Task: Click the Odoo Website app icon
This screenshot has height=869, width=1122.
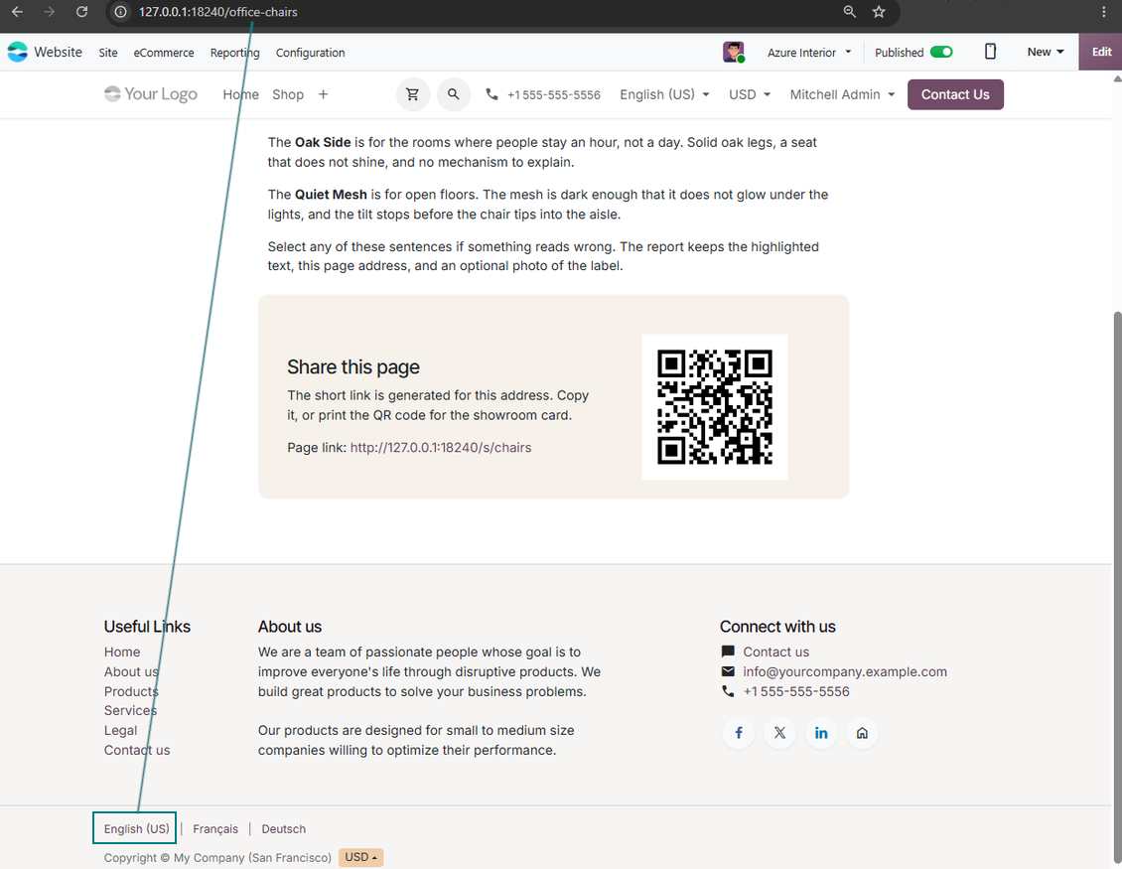Action: pyautogui.click(x=17, y=53)
